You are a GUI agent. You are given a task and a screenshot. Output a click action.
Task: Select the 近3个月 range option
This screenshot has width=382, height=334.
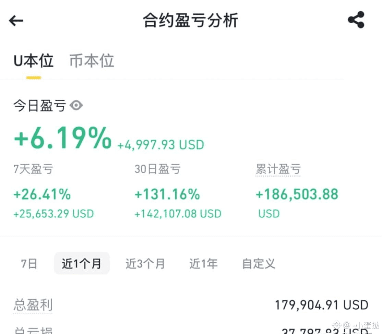(x=145, y=263)
